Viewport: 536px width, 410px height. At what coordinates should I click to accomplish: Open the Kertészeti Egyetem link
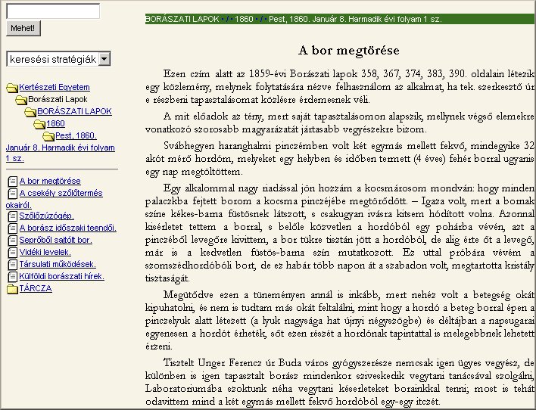55,87
